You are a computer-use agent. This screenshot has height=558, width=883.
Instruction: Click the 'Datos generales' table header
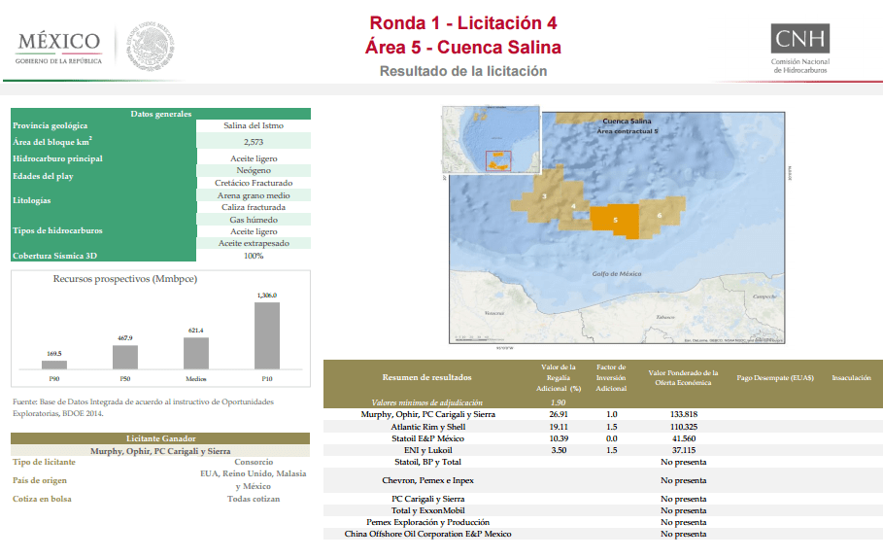[x=160, y=114]
